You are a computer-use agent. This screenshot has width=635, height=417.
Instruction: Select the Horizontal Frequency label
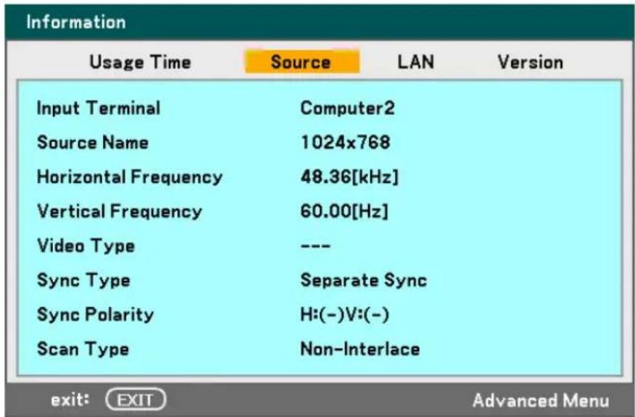pyautogui.click(x=130, y=177)
